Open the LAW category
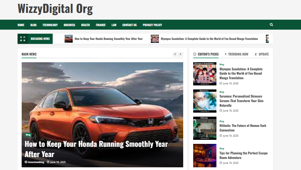 [x=114, y=25]
